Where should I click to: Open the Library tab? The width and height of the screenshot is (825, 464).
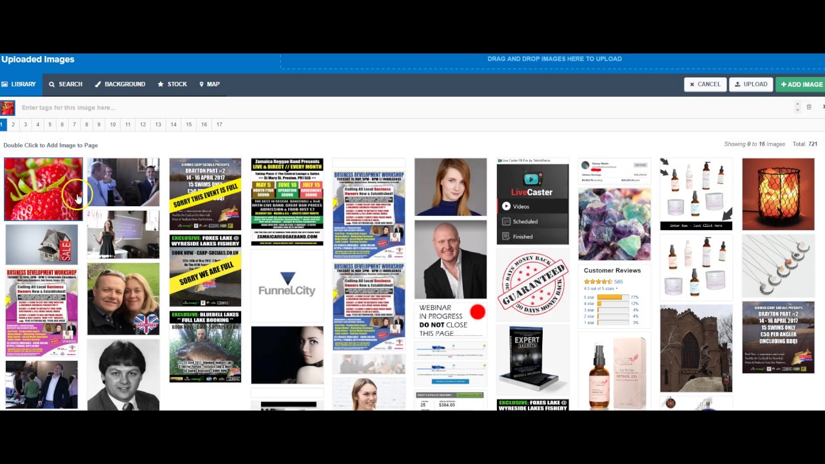[18, 84]
